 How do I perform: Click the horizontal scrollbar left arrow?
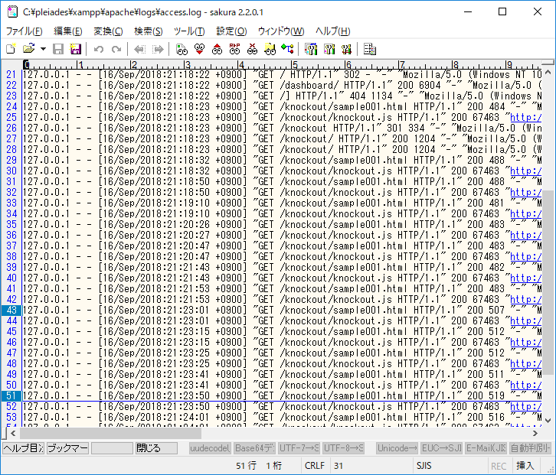[x=14, y=433]
